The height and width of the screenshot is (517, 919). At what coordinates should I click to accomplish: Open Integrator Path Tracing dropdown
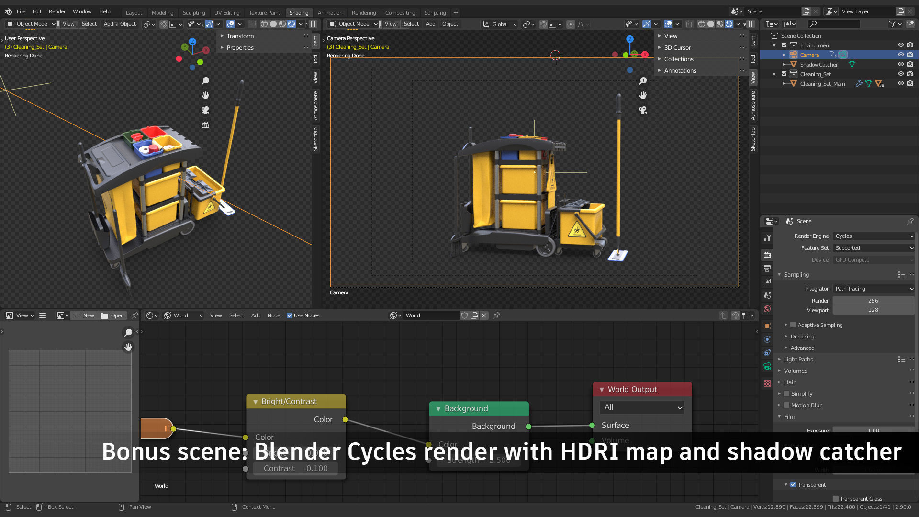click(x=874, y=289)
